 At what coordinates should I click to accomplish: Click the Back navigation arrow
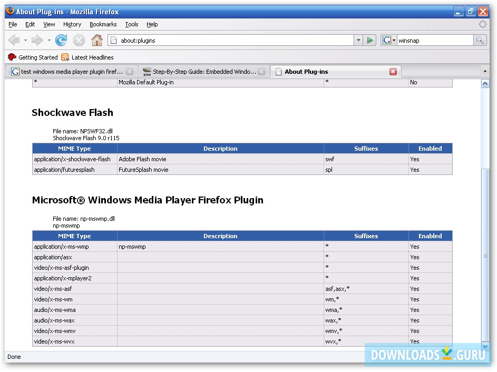pos(15,40)
